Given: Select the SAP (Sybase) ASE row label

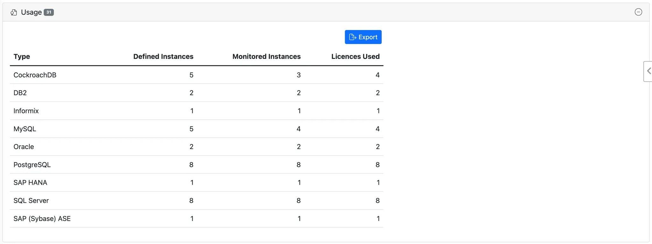Looking at the screenshot, I should point(42,219).
